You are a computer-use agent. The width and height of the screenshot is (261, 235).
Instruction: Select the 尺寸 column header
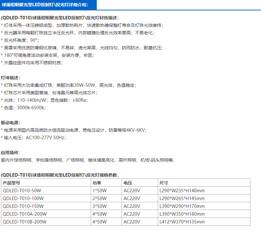pyautogui.click(x=164, y=183)
